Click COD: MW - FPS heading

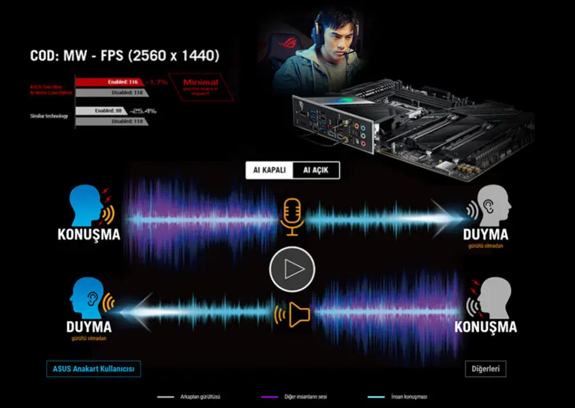125,56
